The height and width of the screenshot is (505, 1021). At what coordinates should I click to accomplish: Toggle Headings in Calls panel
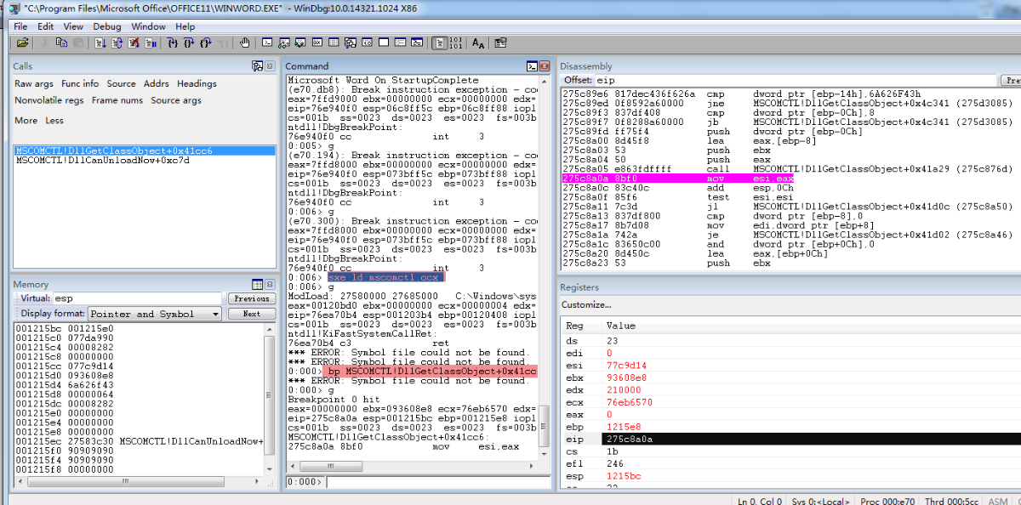[197, 83]
